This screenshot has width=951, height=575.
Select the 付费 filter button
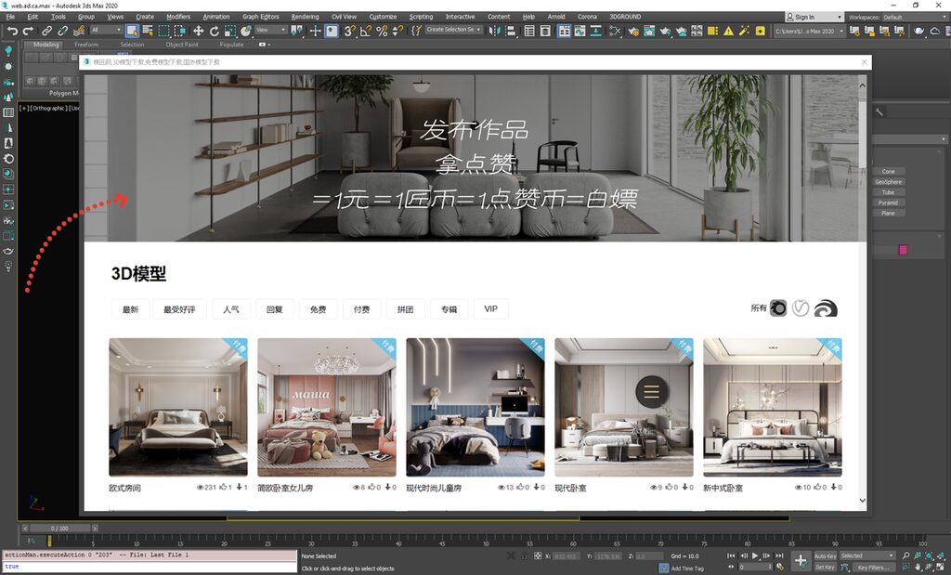(x=361, y=309)
